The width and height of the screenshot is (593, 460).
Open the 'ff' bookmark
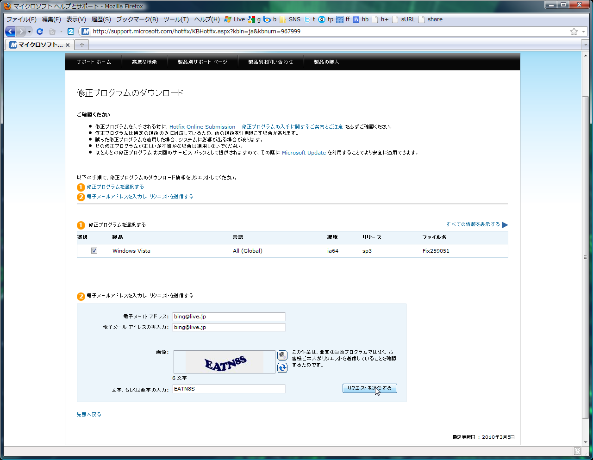[343, 19]
